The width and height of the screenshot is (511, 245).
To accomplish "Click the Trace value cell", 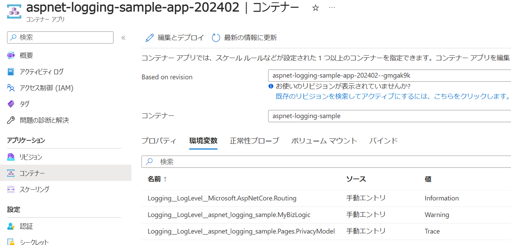I will click(x=432, y=231).
